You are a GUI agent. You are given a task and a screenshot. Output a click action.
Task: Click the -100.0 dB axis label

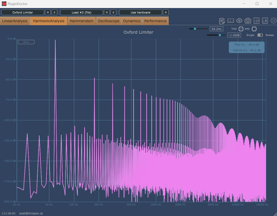9,120
